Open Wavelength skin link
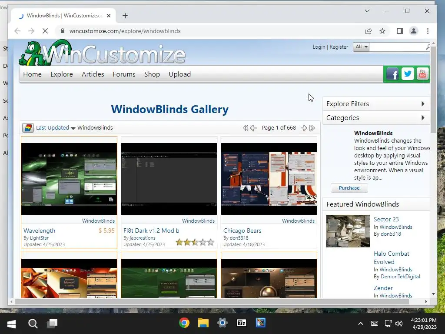Viewport: 445px width, 334px height. pos(40,230)
